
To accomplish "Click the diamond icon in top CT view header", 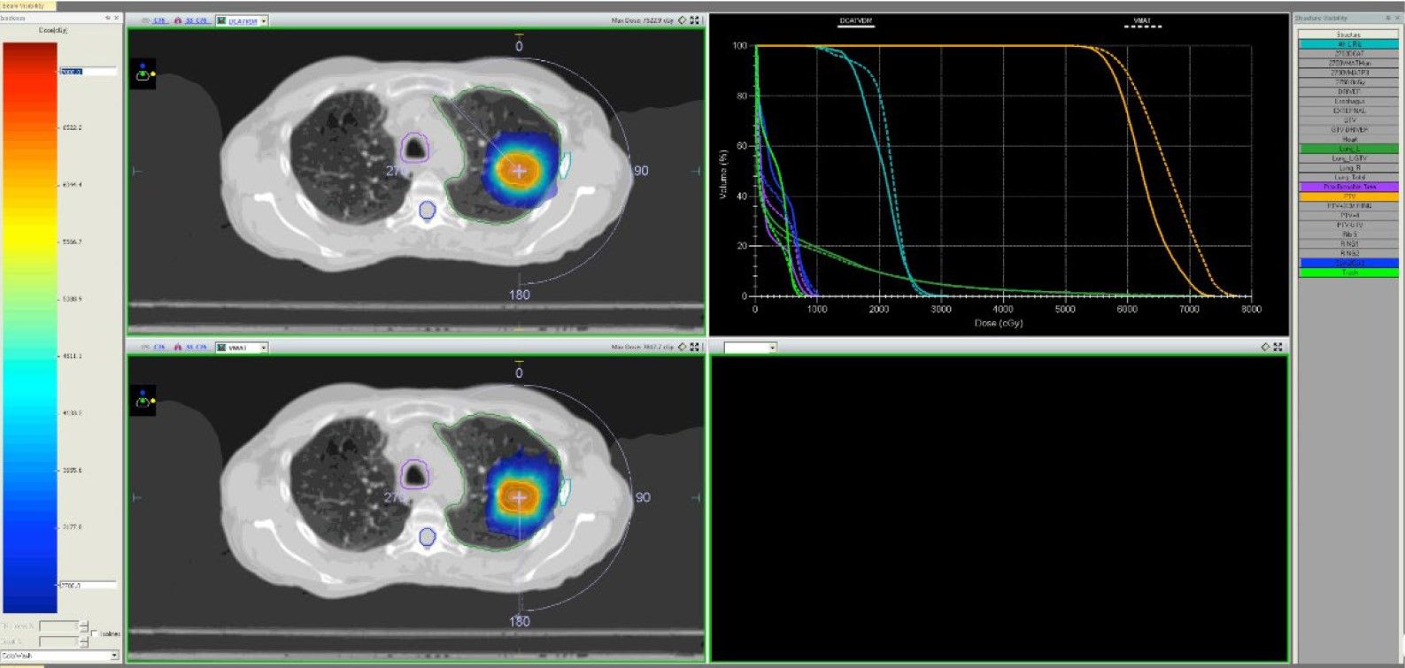I will [x=683, y=20].
